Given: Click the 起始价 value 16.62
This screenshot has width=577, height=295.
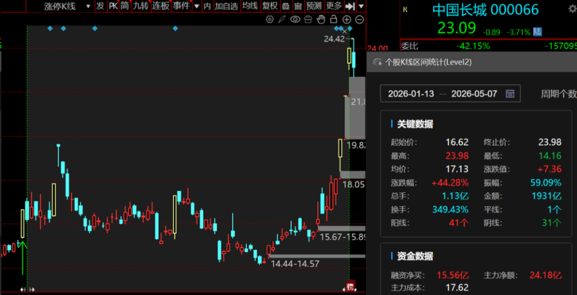Looking at the screenshot, I should point(456,142).
